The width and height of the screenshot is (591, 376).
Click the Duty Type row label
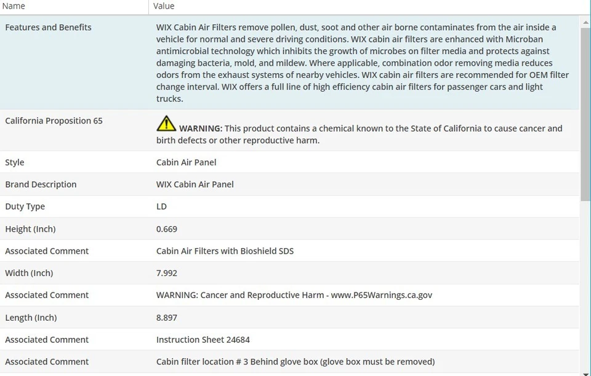[x=25, y=207]
